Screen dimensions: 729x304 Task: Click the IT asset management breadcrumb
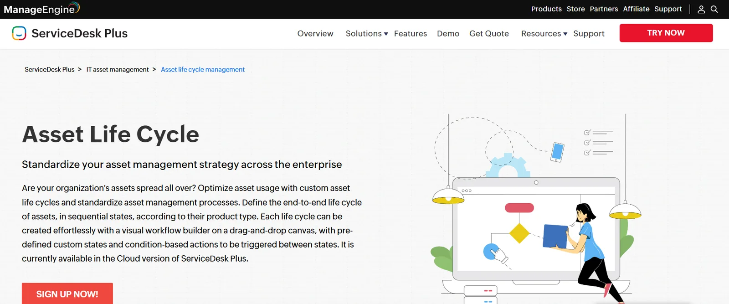[118, 69]
